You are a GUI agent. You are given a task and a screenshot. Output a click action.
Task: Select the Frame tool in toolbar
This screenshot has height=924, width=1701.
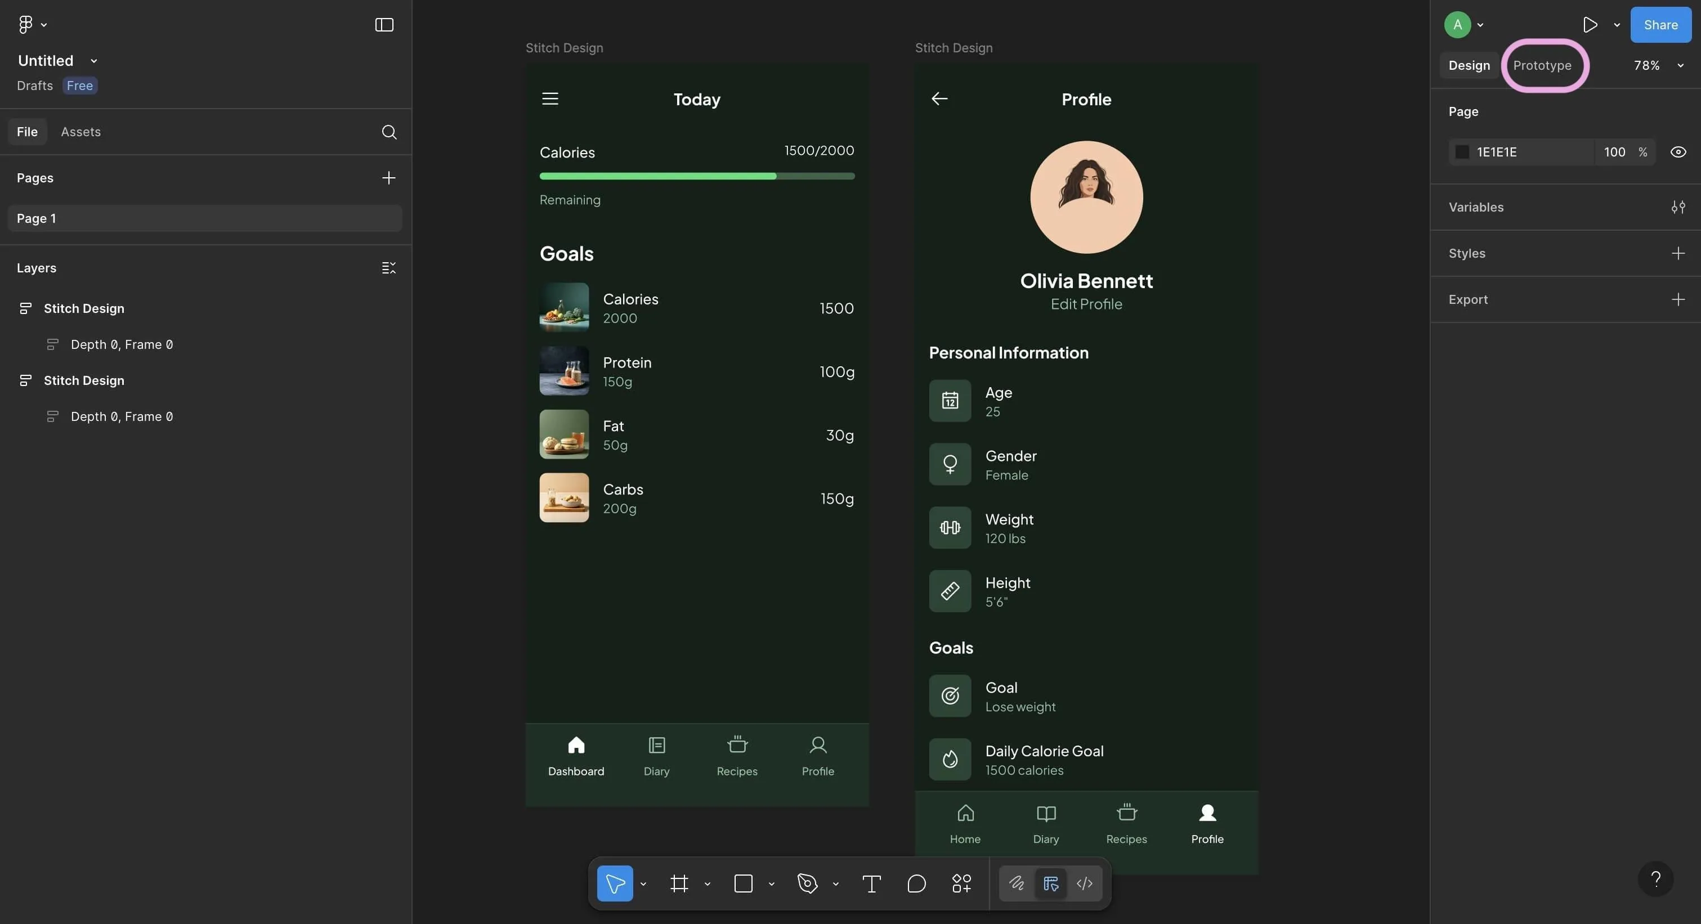679,883
